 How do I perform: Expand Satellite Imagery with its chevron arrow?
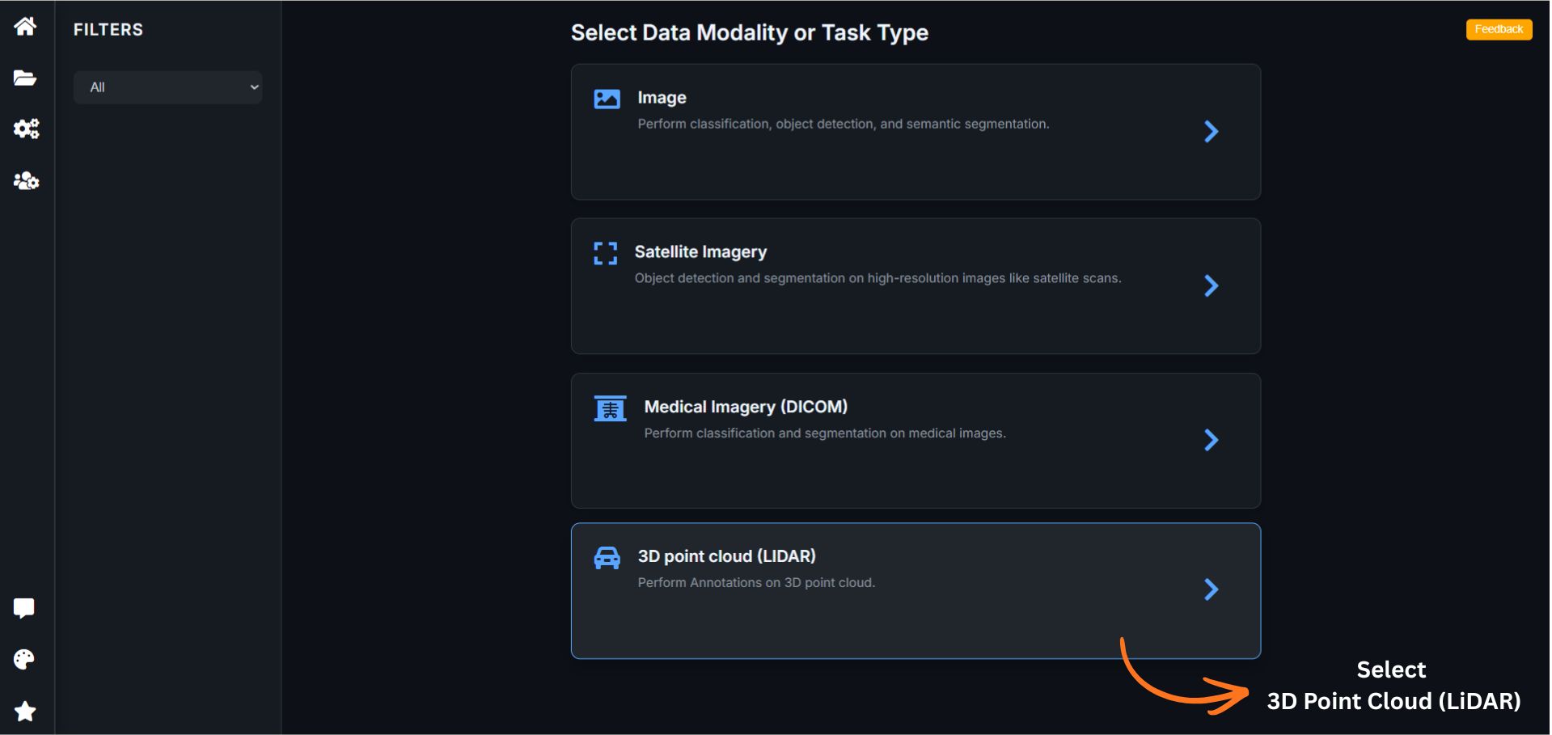coord(1211,285)
